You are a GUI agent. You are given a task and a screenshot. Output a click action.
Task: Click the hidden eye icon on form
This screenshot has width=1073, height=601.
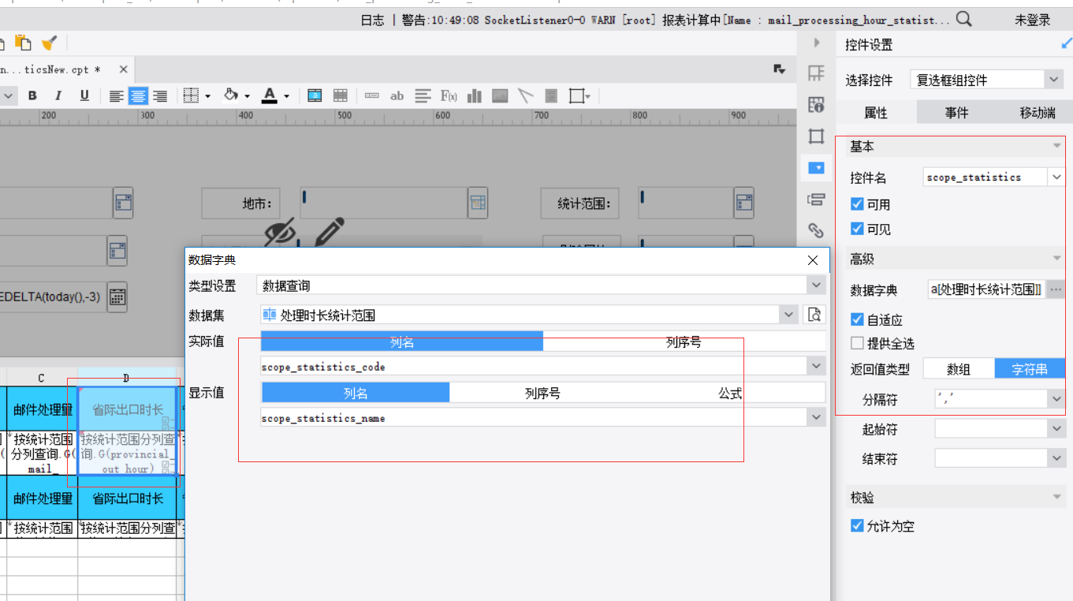click(280, 231)
